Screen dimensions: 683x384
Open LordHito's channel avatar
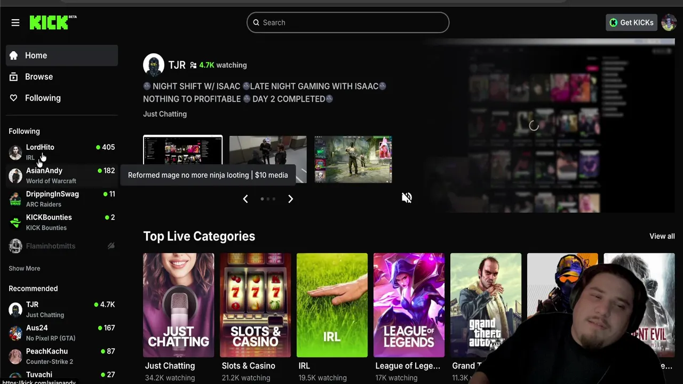point(15,152)
